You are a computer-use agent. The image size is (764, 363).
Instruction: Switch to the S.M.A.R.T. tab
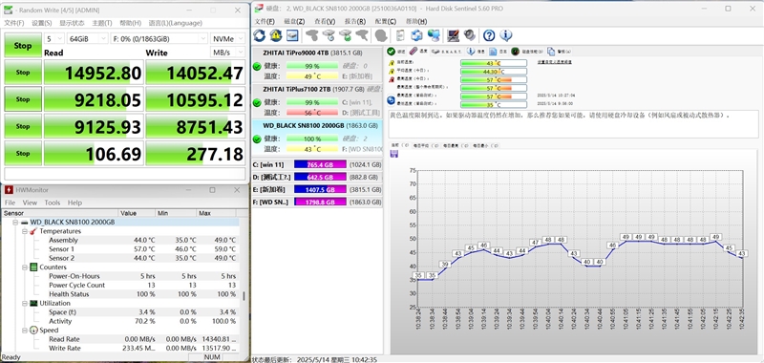pyautogui.click(x=447, y=52)
